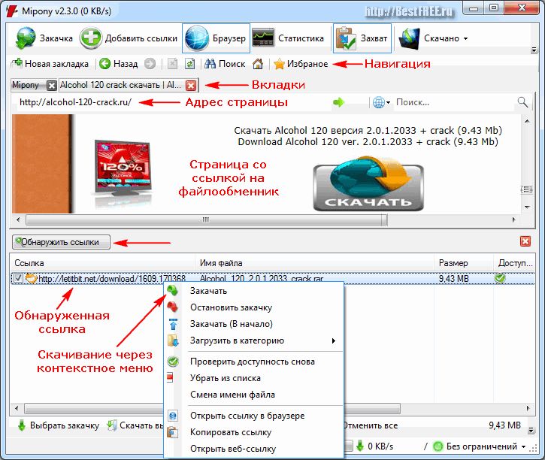Switch to the Mipony tab
Screen dimensions: 545x460
26,85
